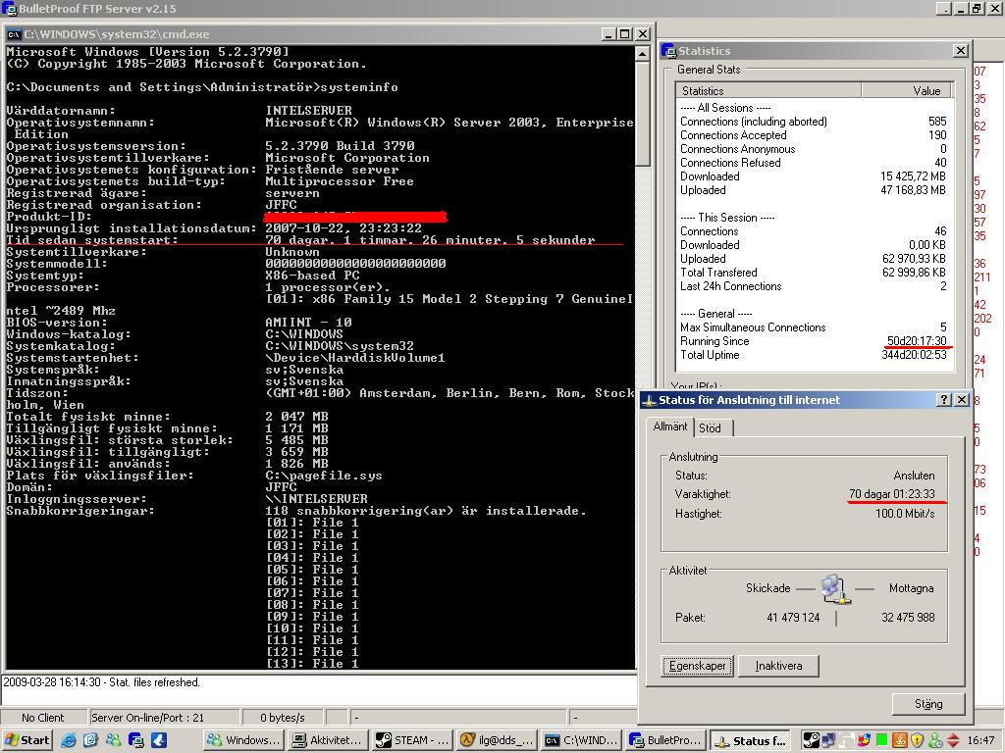This screenshot has width=1005, height=753.
Task: Click the cmd window scroll up arrow
Action: point(643,54)
